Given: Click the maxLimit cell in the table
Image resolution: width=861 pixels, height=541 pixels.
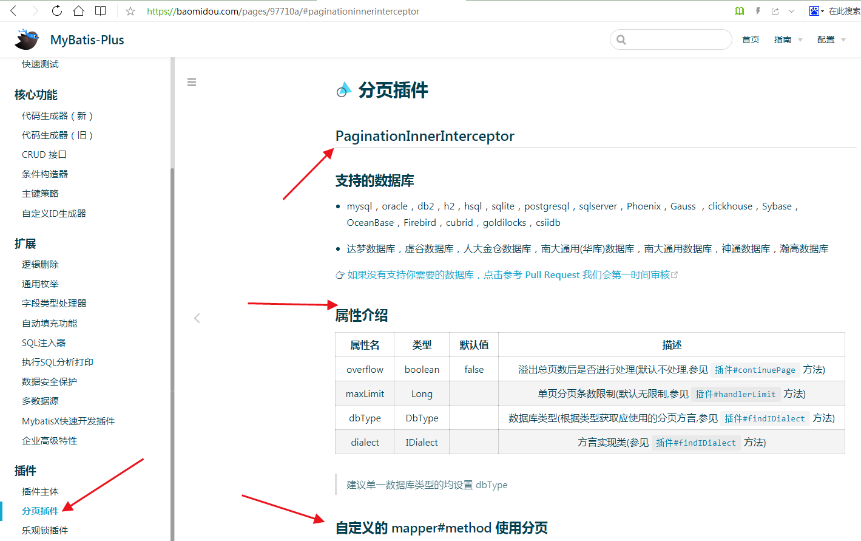Looking at the screenshot, I should 365,393.
